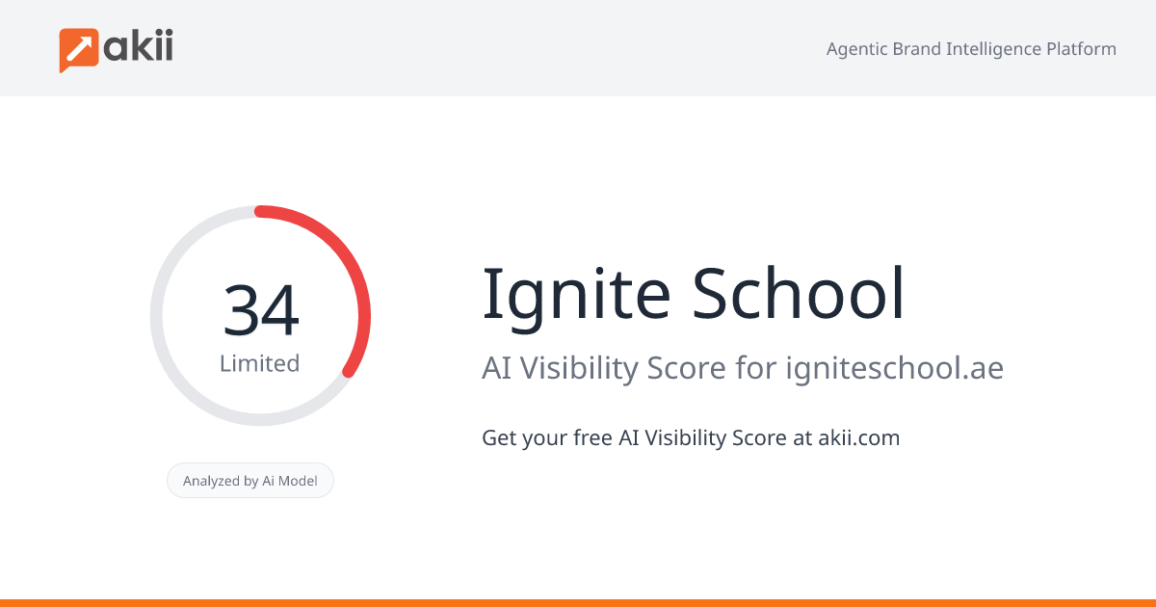Click the akii wordmark in the header
This screenshot has height=607, width=1156.
tap(140, 47)
